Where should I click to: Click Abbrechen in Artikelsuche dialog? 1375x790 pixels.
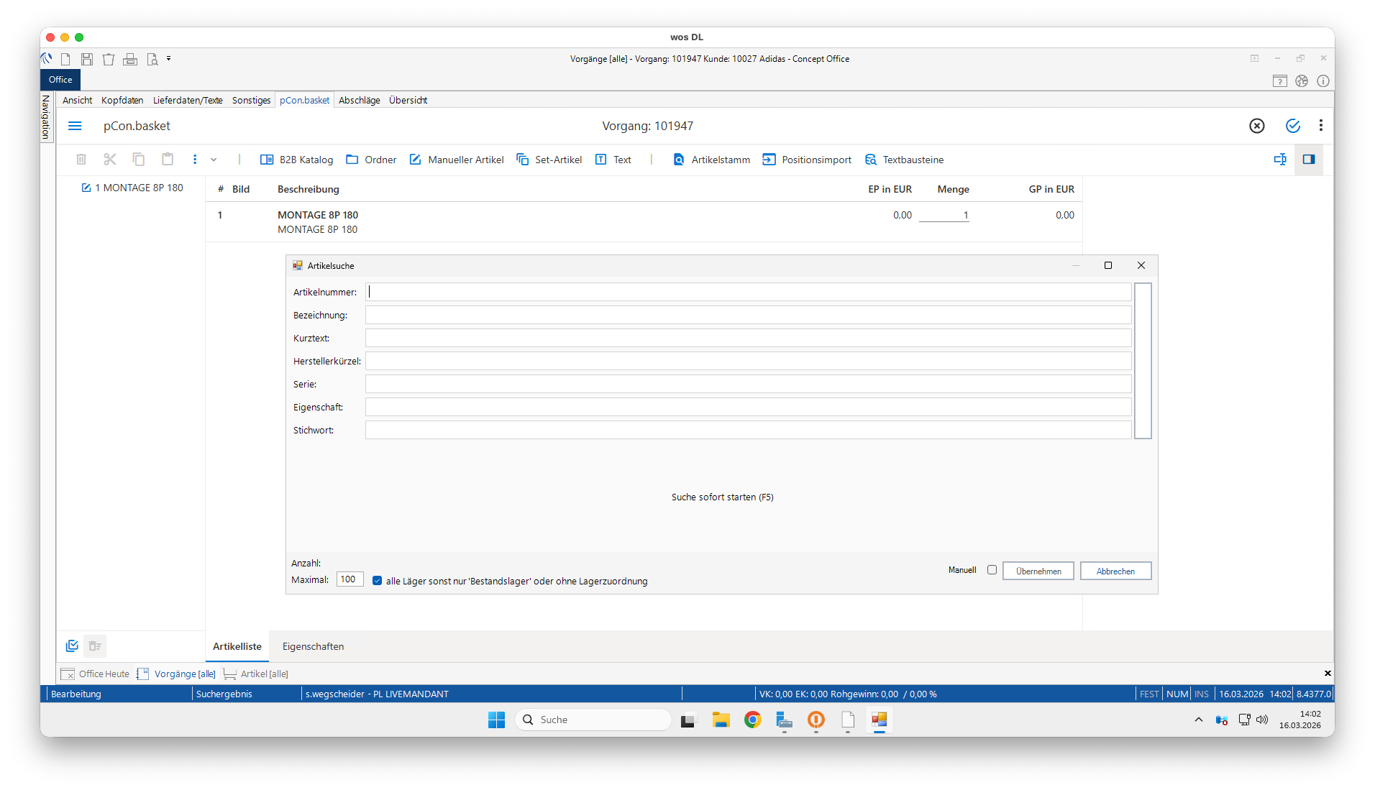1115,571
